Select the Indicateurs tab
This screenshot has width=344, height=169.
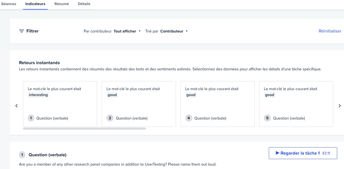click(x=35, y=4)
